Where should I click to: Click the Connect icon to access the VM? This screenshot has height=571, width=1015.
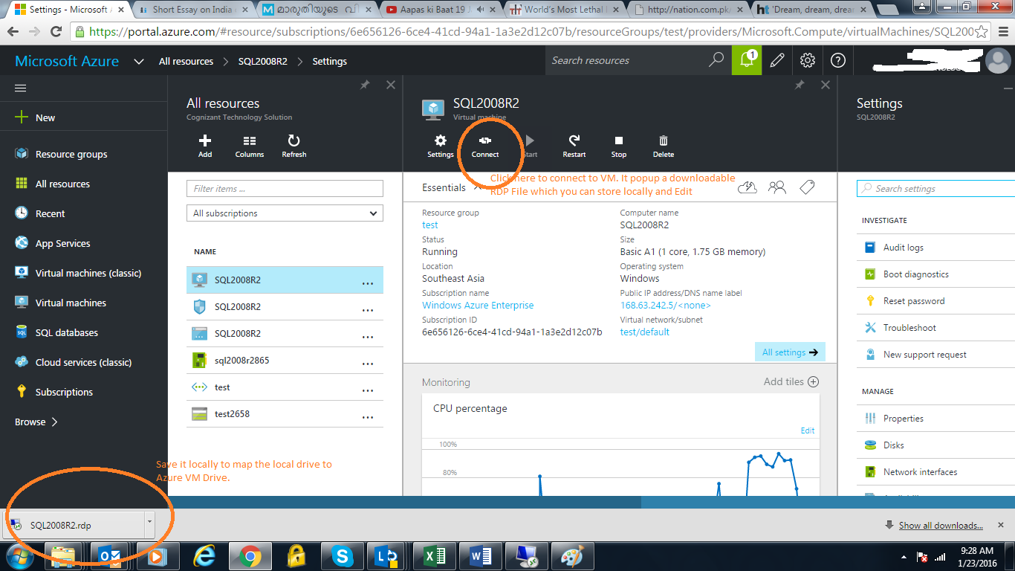(484, 146)
